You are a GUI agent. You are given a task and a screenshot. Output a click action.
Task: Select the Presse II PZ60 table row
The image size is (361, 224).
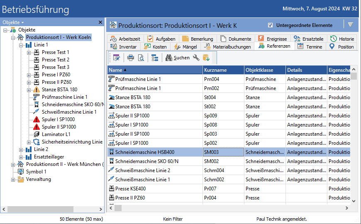click(x=229, y=198)
